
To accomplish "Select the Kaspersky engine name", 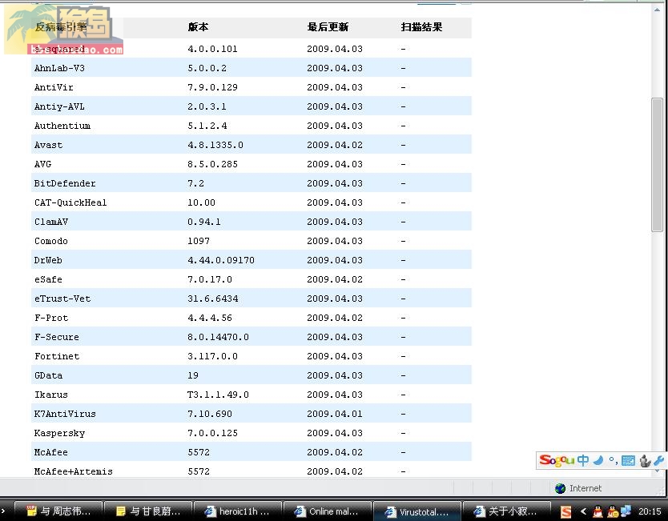I will tap(59, 433).
